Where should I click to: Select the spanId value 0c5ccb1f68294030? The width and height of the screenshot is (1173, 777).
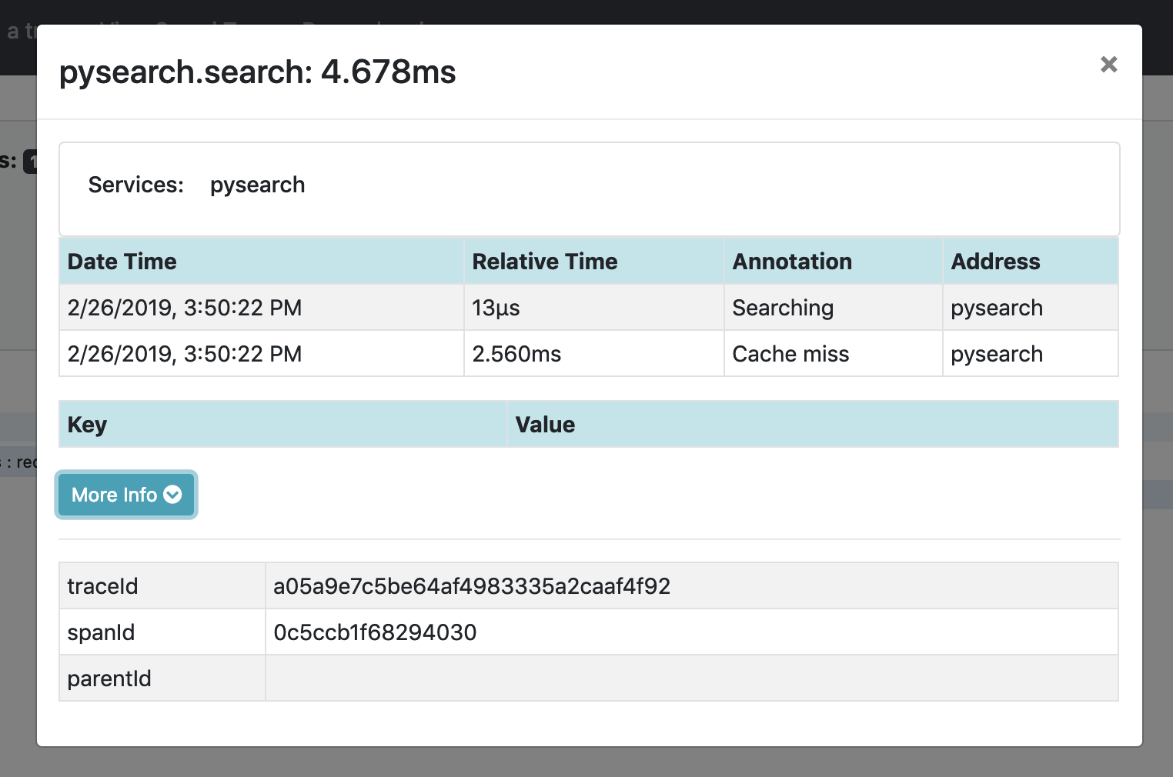pyautogui.click(x=375, y=632)
